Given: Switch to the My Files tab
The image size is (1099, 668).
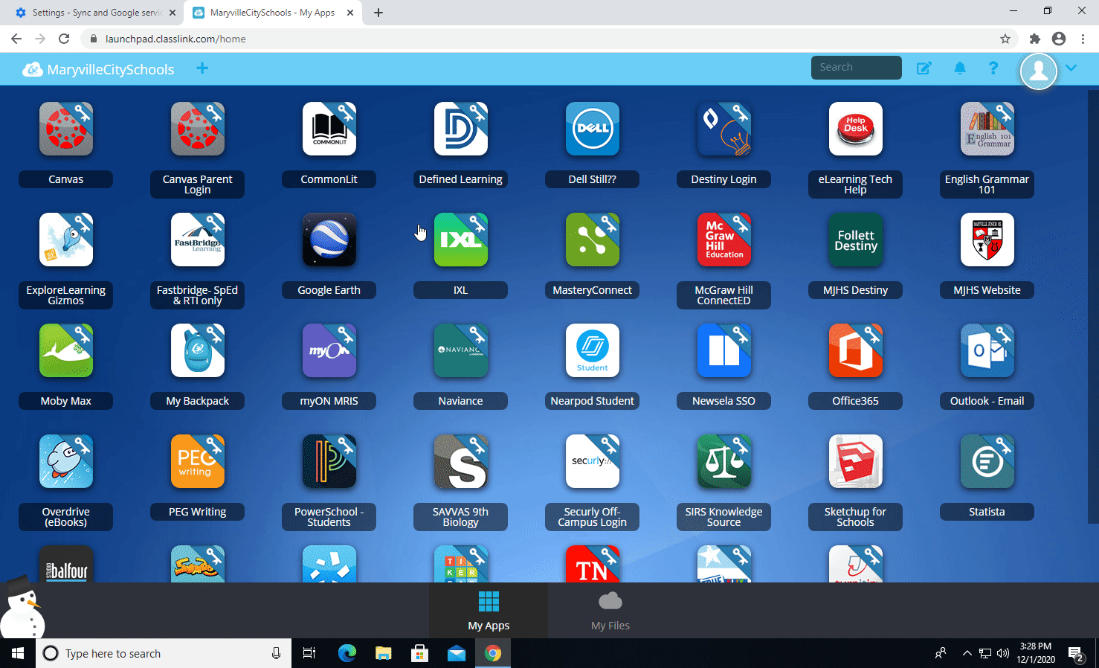Looking at the screenshot, I should [x=610, y=611].
